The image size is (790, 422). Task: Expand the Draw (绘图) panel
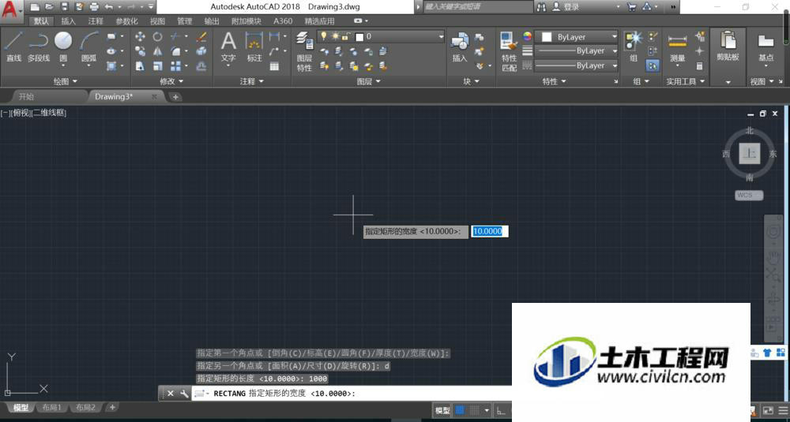66,81
